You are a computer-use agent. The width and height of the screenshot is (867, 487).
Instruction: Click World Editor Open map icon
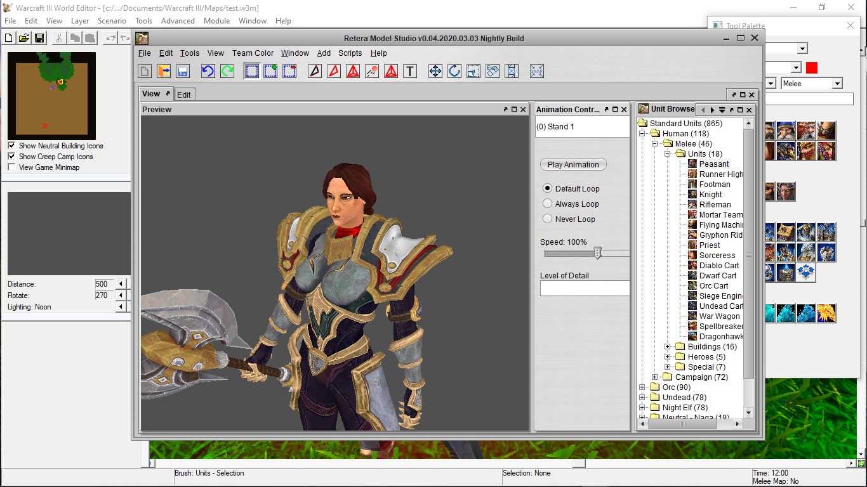[x=23, y=38]
